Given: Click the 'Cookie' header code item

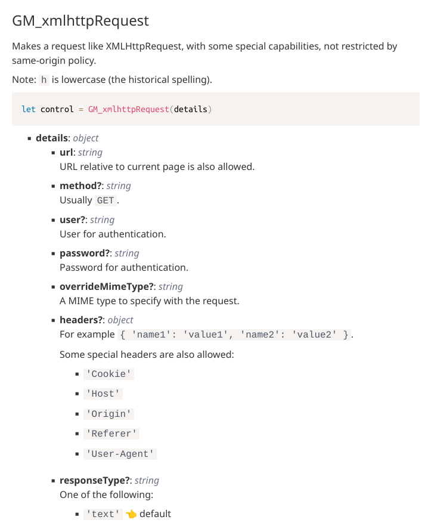Looking at the screenshot, I should tap(108, 374).
